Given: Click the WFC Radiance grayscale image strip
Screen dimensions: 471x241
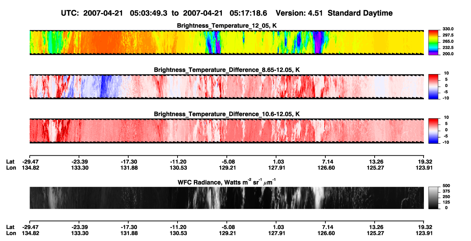Looking at the screenshot, I should coord(227,198).
